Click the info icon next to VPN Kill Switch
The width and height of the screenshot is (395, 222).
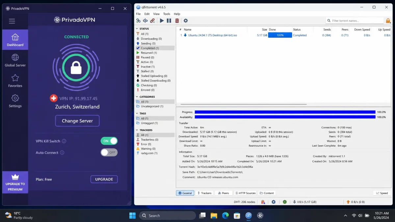point(64,141)
